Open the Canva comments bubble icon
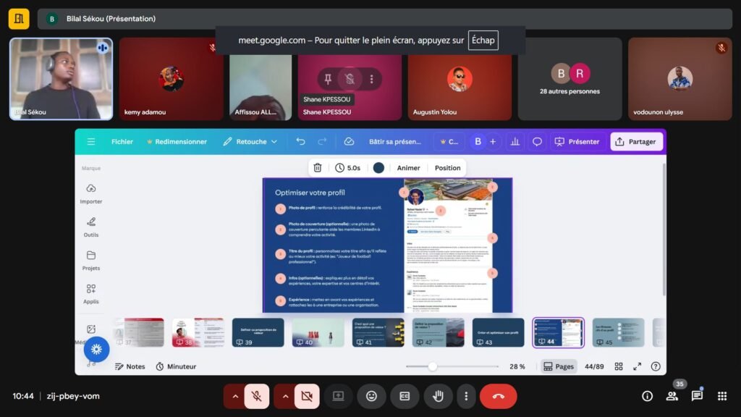The width and height of the screenshot is (741, 417). pyautogui.click(x=537, y=142)
